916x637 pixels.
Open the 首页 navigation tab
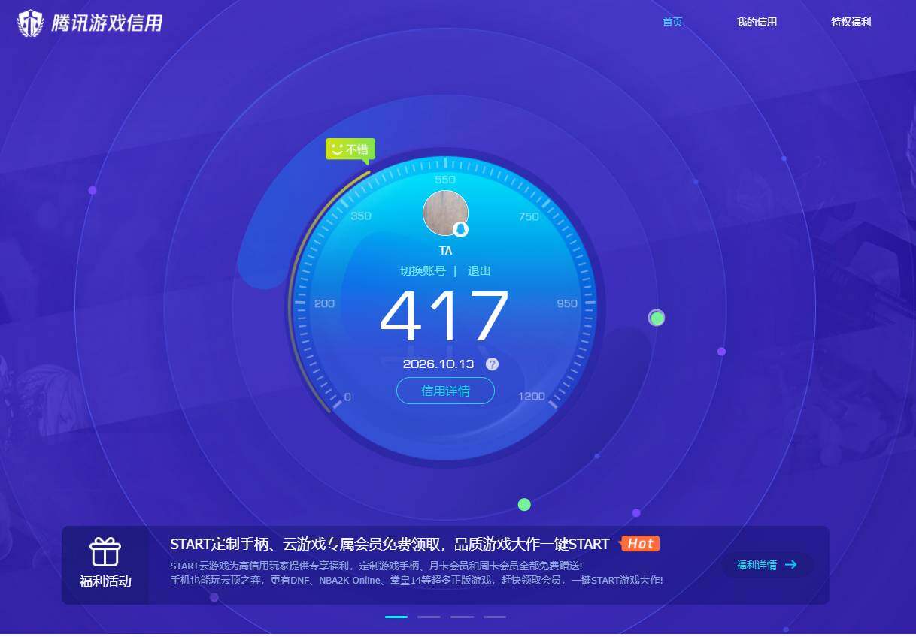[x=672, y=22]
